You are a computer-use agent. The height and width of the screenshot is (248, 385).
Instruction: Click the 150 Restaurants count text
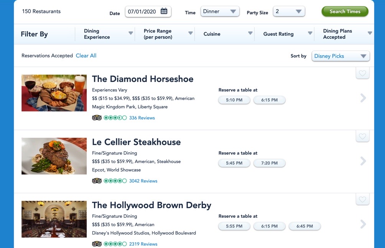coord(41,11)
